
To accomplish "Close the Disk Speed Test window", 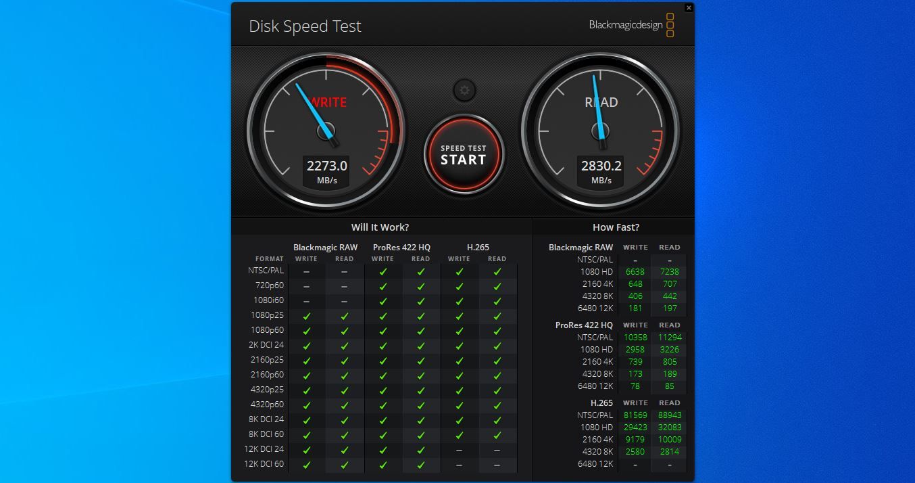I will 689,8.
